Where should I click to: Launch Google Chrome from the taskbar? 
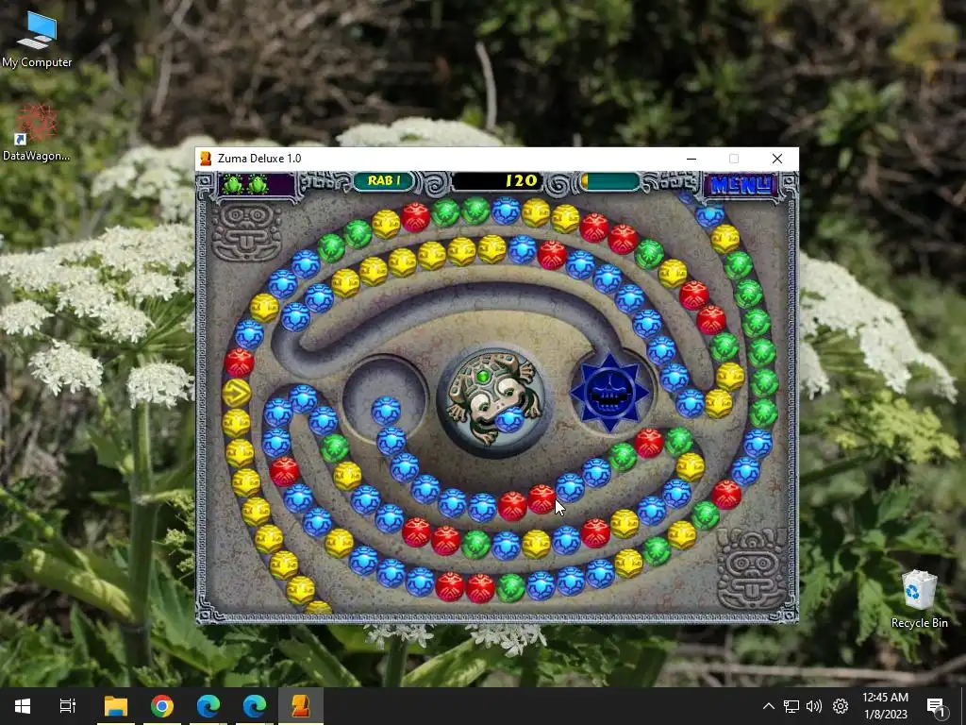(162, 706)
